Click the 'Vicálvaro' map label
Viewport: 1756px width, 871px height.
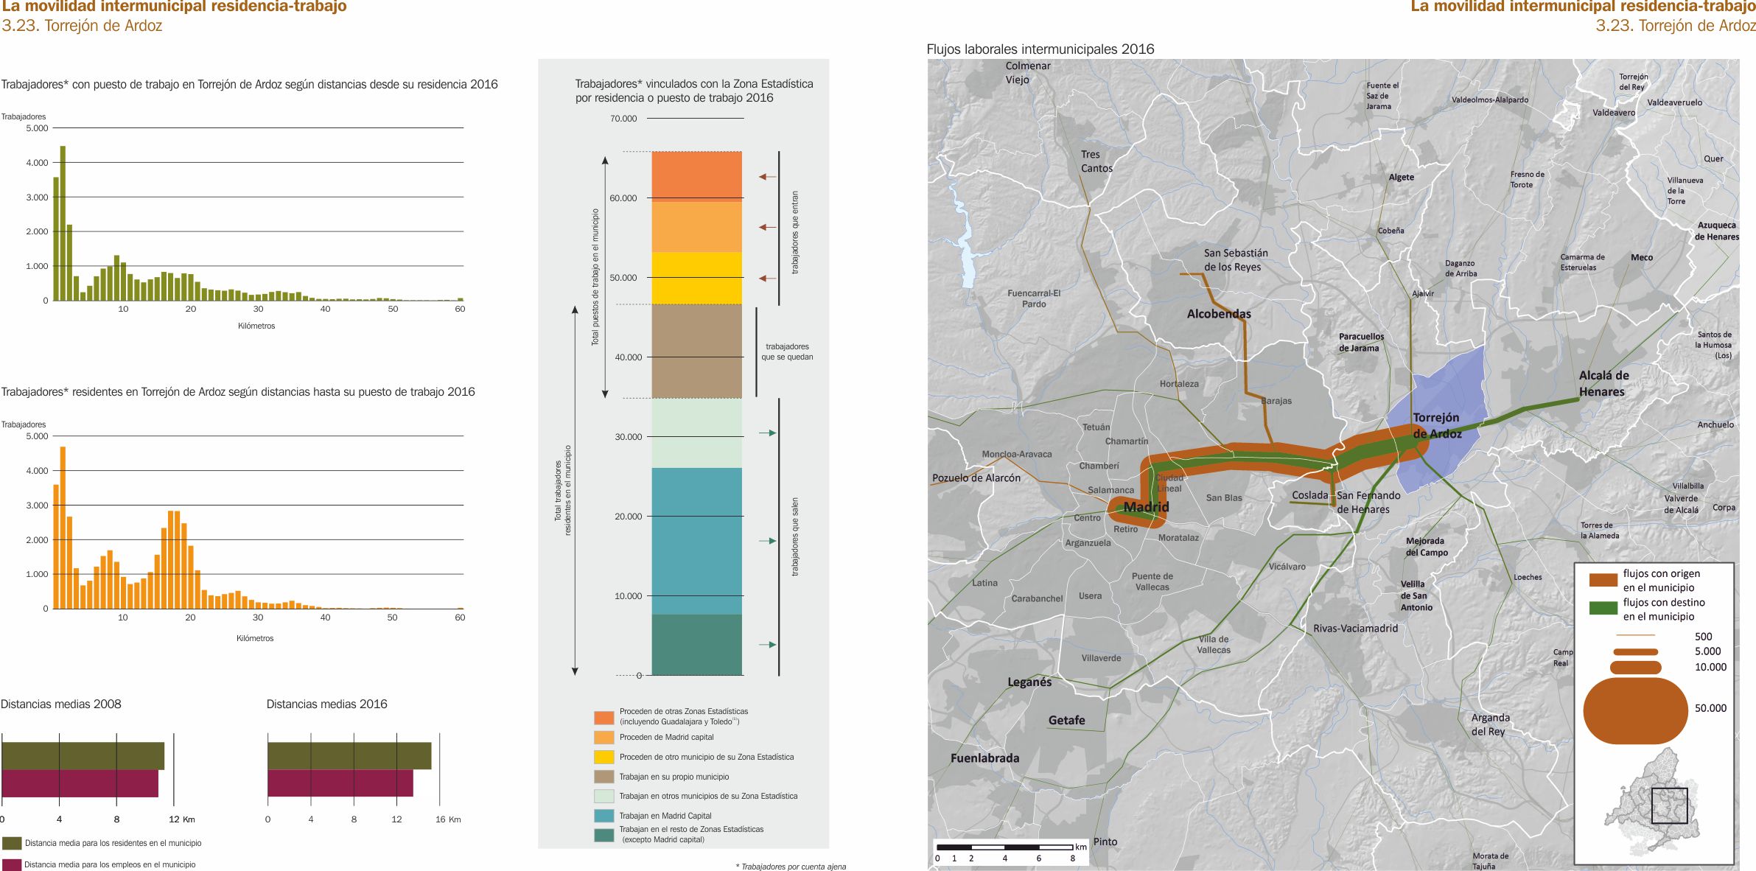click(1287, 567)
